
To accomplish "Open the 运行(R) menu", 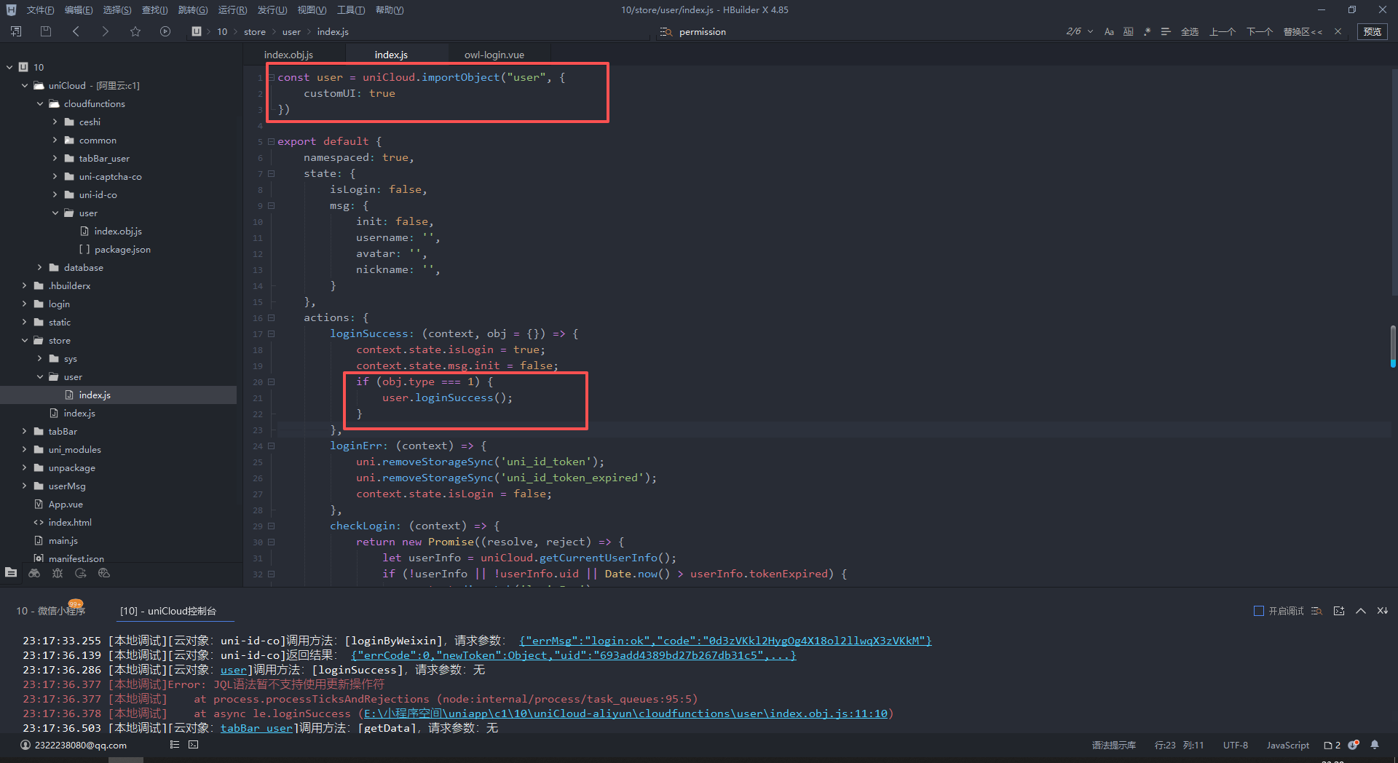I will click(232, 10).
